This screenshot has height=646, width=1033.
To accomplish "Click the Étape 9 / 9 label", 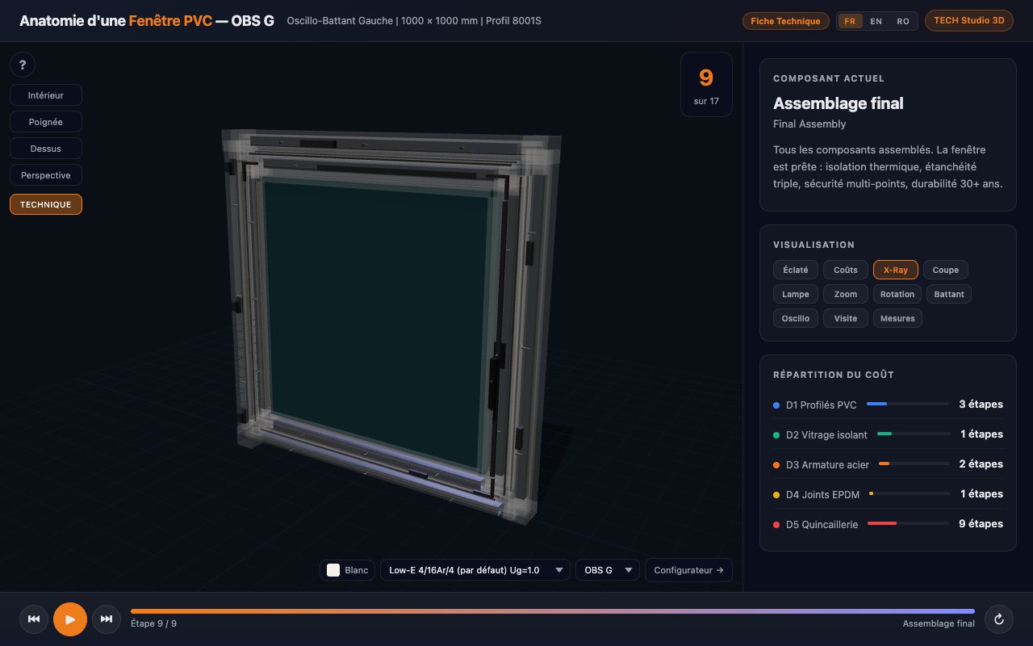I will point(153,623).
